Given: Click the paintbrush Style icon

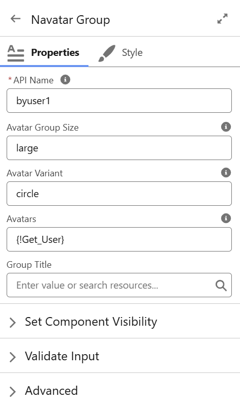Looking at the screenshot, I should coord(107,53).
